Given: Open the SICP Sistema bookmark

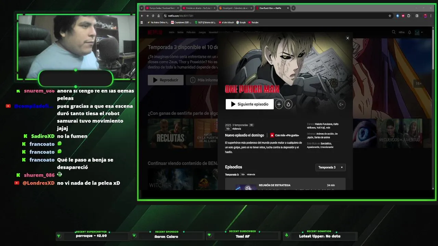Looking at the screenshot, I should point(205,23).
